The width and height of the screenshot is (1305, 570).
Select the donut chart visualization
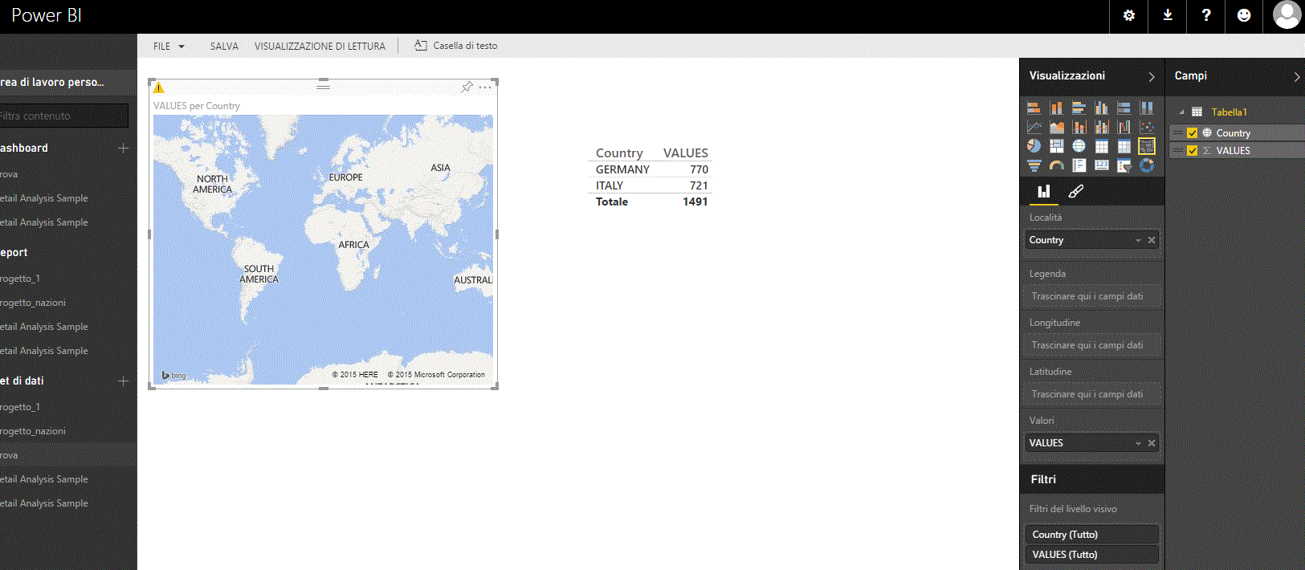[x=1147, y=165]
